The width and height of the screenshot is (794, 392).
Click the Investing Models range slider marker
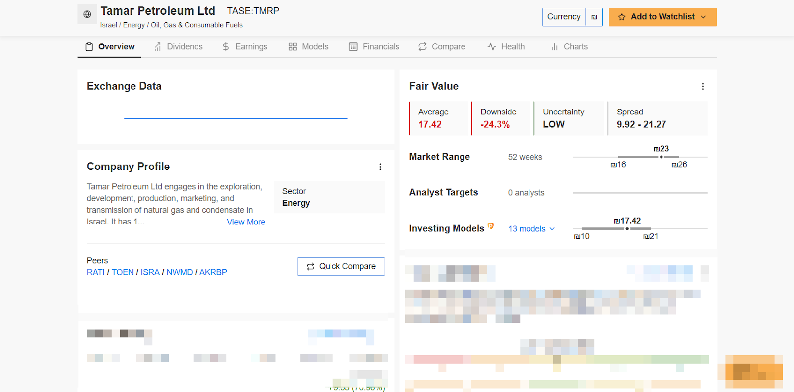(x=627, y=228)
